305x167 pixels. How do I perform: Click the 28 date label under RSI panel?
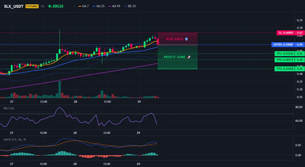[75, 133]
